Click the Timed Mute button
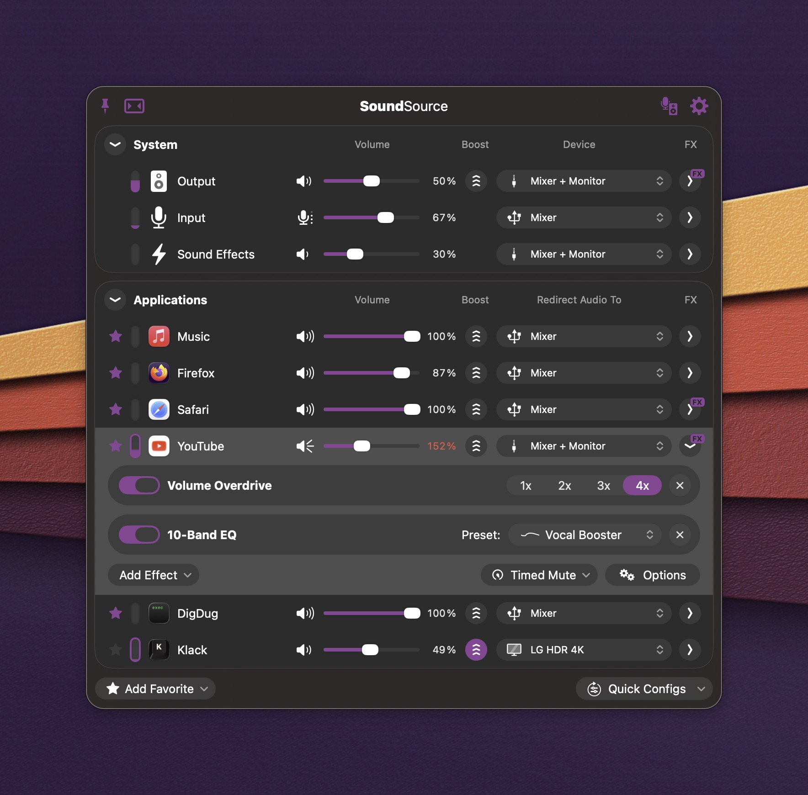808x795 pixels. click(539, 575)
